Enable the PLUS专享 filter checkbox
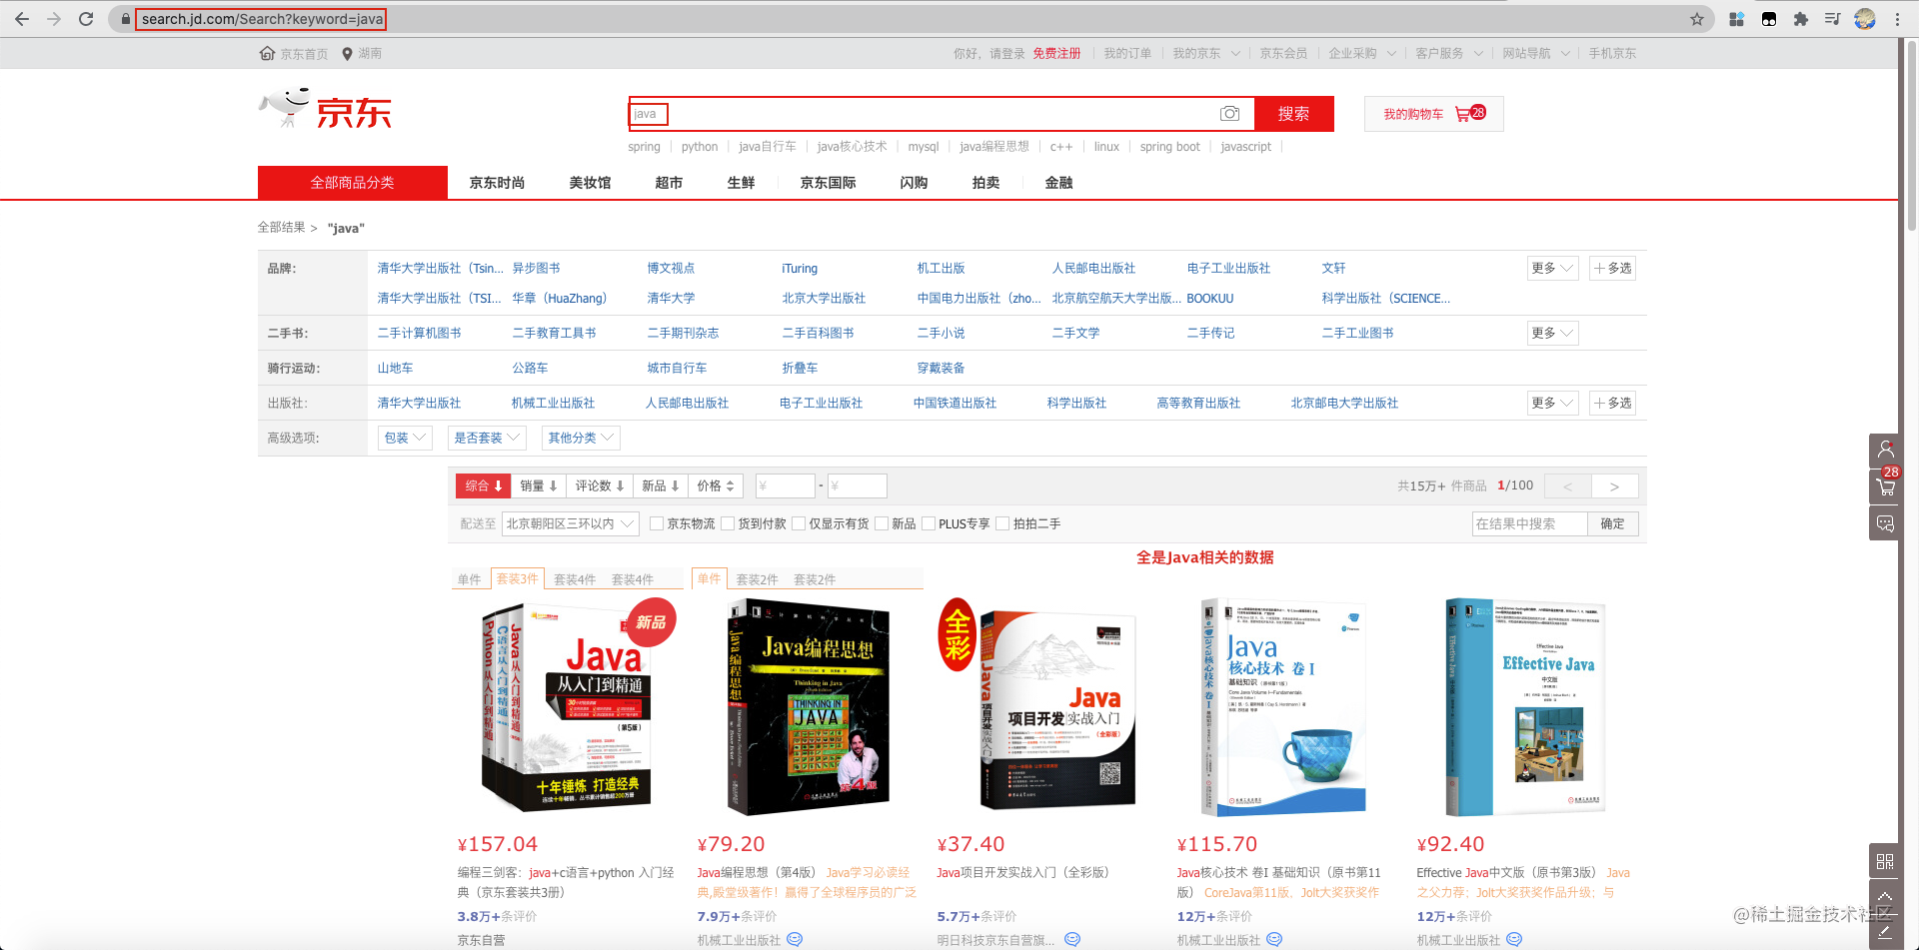This screenshot has height=950, width=1919. point(929,522)
